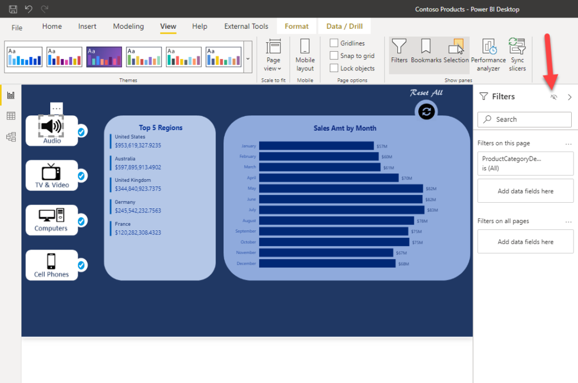Open the Selection pane
This screenshot has height=383, width=578.
[x=456, y=51]
